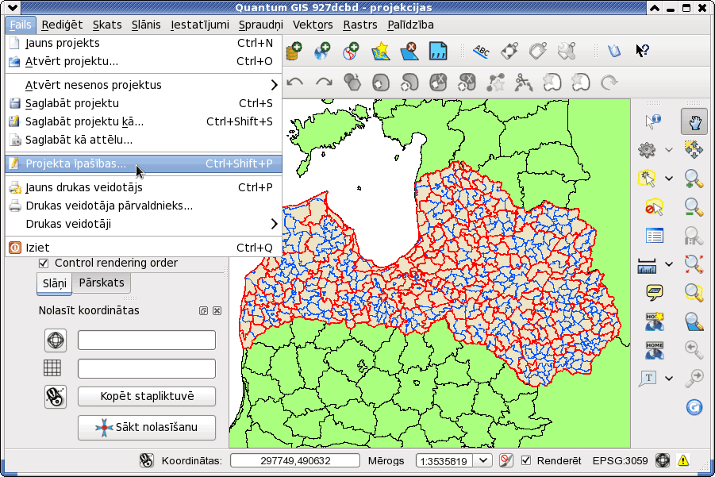715x477 pixels.
Task: Click Add WFS layer icon
Action: pos(351,51)
